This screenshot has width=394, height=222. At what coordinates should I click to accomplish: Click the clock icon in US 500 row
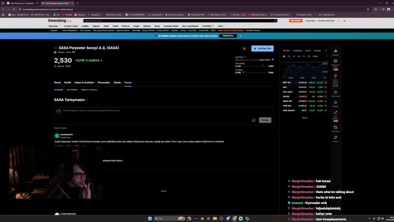click(326, 97)
